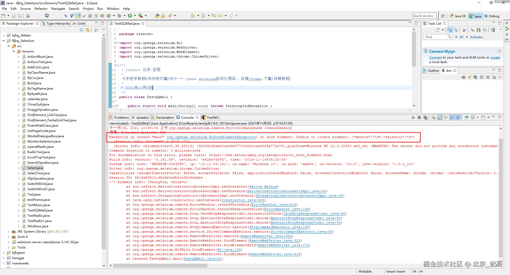Viewport: 510px width, 275px height.
Task: Close the Connect Mylyn notification
Action: tap(499, 51)
